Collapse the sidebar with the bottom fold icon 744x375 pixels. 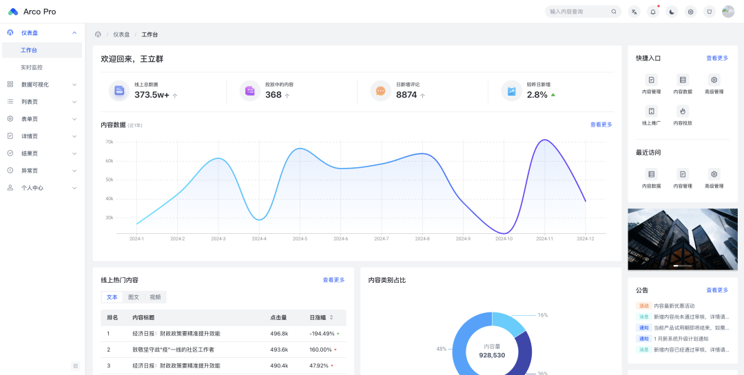click(76, 365)
